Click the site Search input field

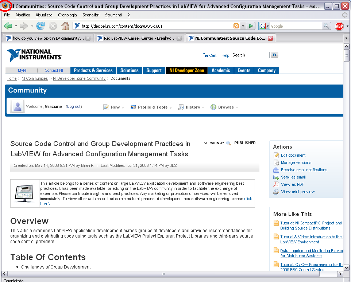point(251,55)
